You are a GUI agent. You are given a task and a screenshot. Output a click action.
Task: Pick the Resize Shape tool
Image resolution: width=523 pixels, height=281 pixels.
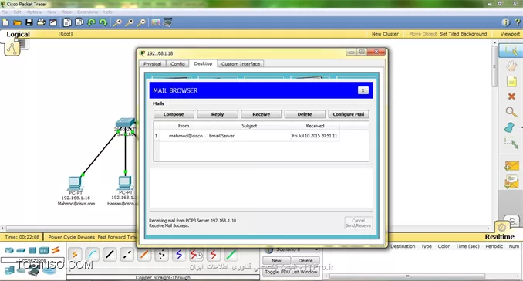pos(511,143)
